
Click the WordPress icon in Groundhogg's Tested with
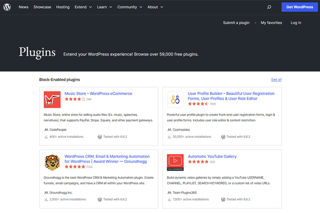click(100, 199)
